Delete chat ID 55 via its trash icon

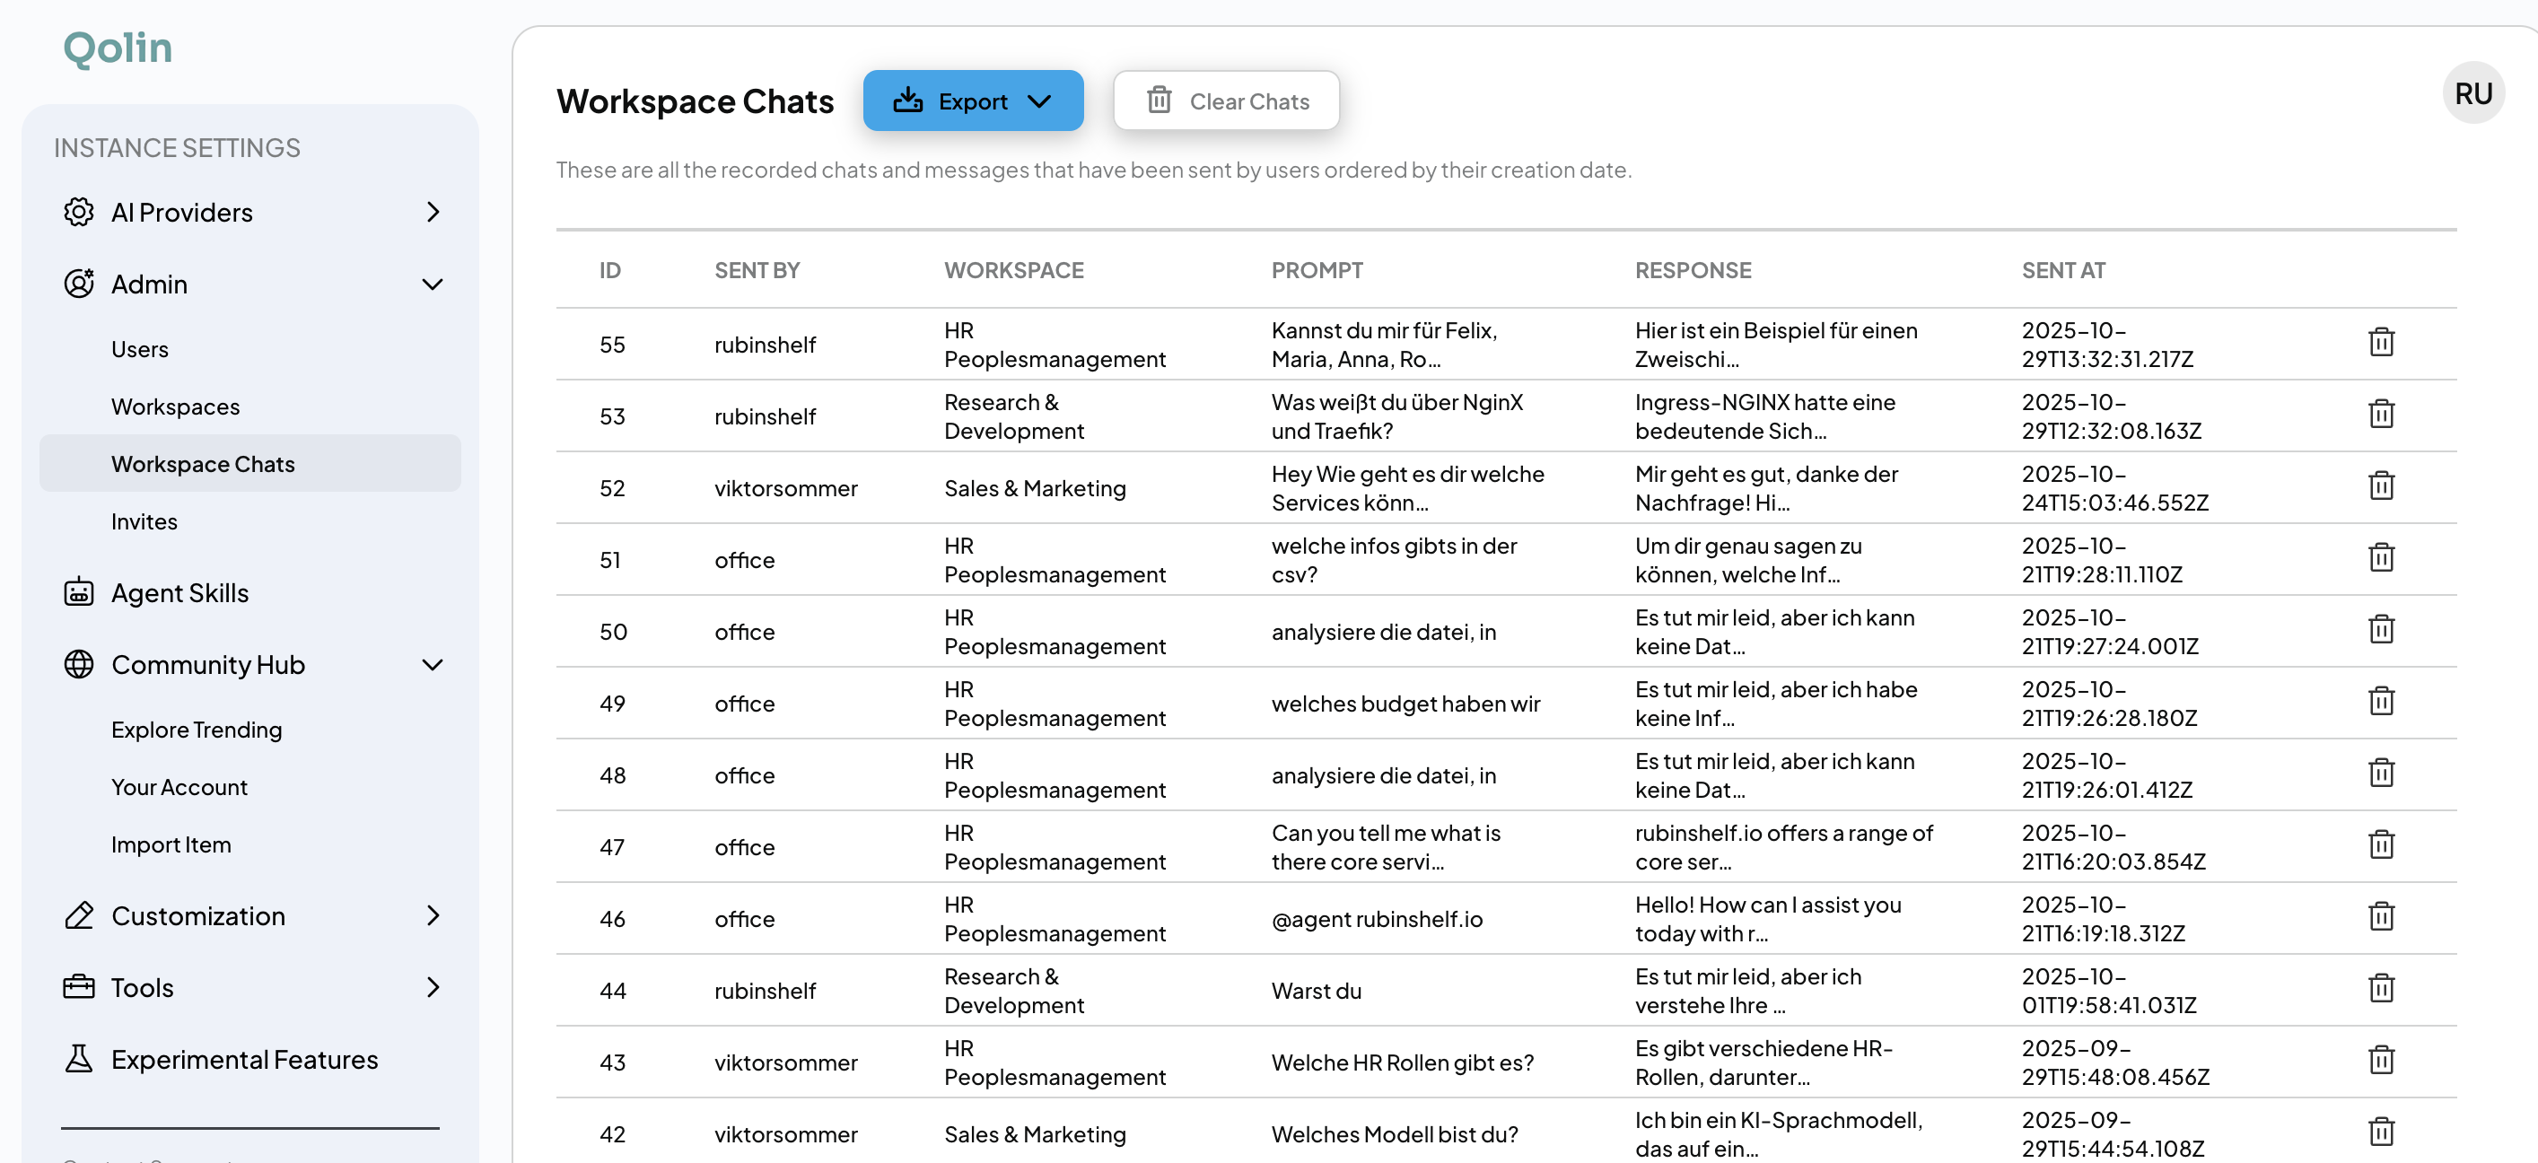pos(2383,342)
